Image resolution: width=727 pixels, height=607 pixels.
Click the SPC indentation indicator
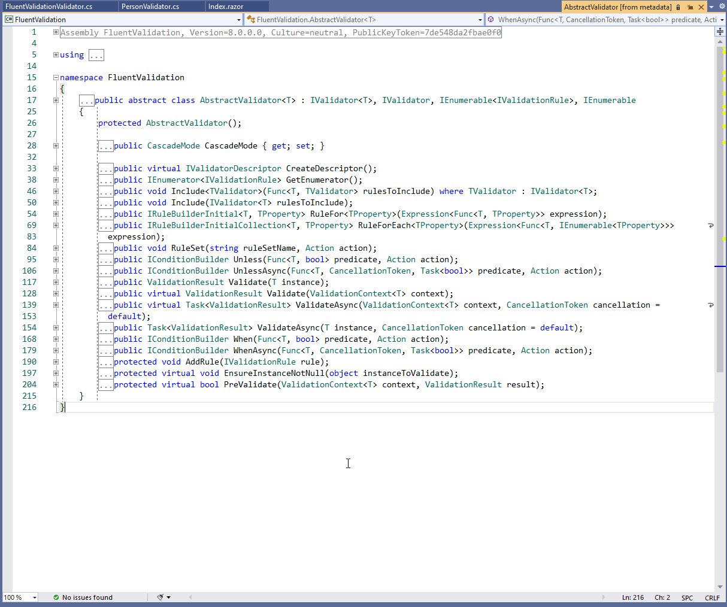click(x=687, y=598)
